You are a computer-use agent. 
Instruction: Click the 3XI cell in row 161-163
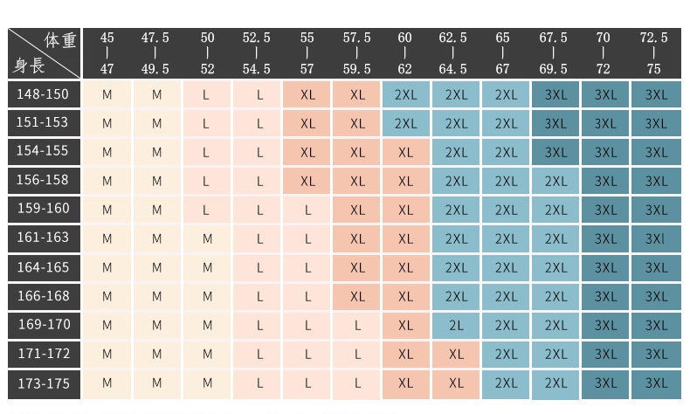coord(655,239)
